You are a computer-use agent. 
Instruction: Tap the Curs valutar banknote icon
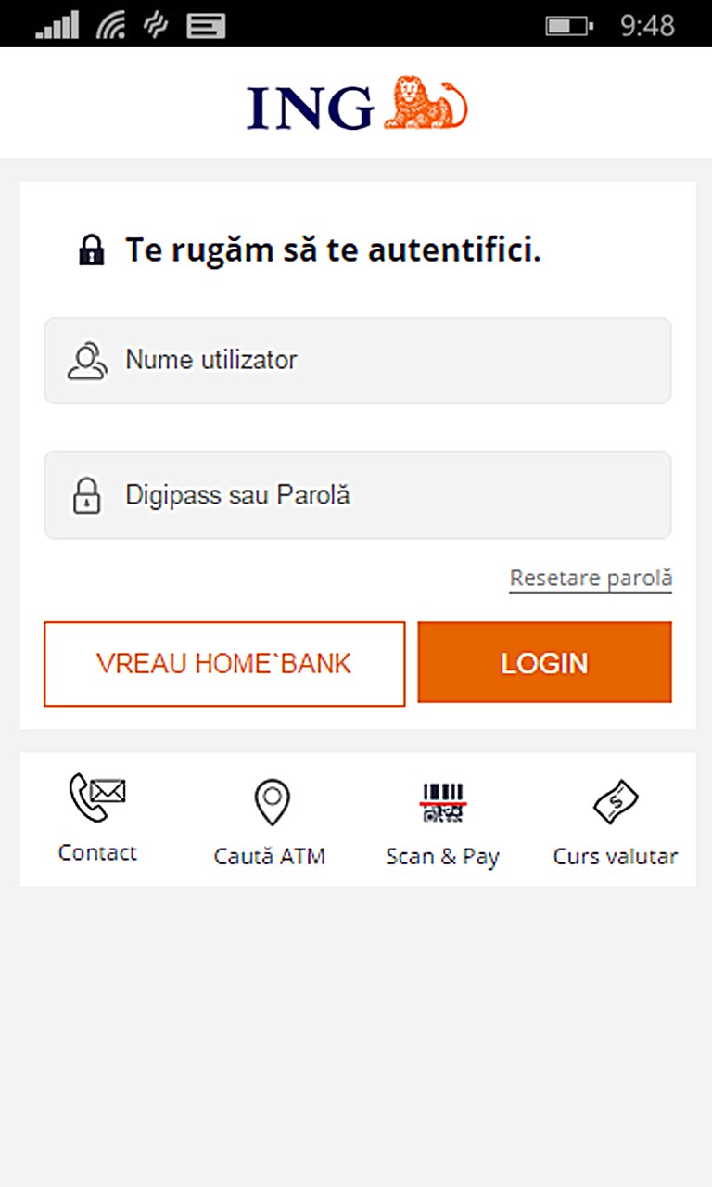point(616,802)
